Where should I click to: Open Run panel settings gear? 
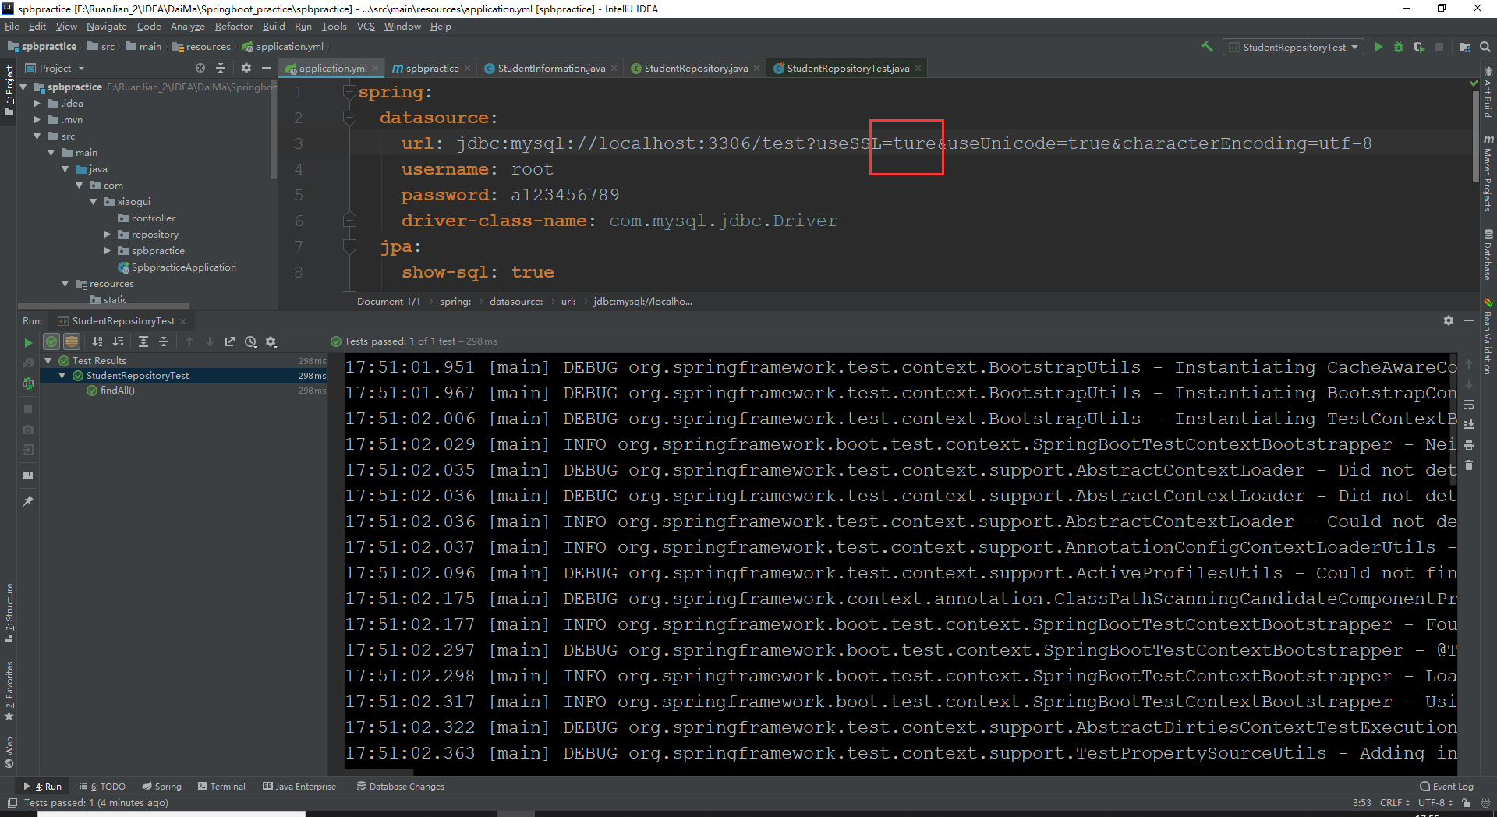coord(1449,320)
